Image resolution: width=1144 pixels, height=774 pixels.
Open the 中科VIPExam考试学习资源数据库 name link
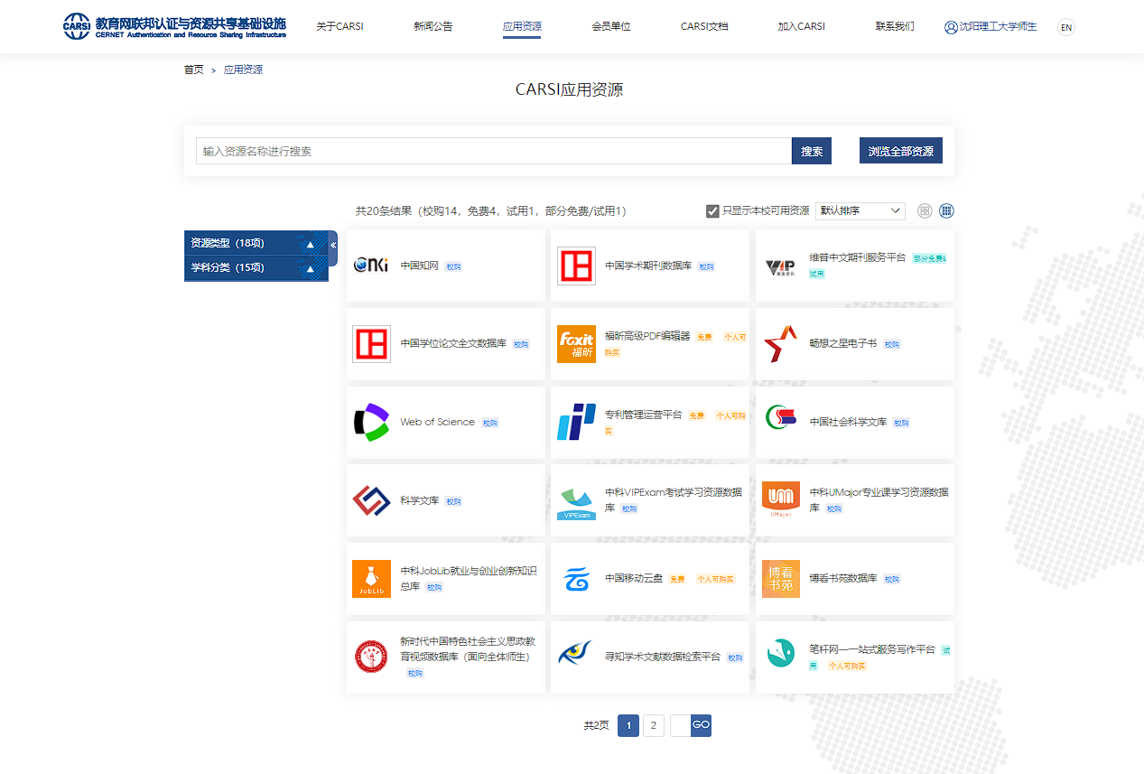[x=674, y=499]
